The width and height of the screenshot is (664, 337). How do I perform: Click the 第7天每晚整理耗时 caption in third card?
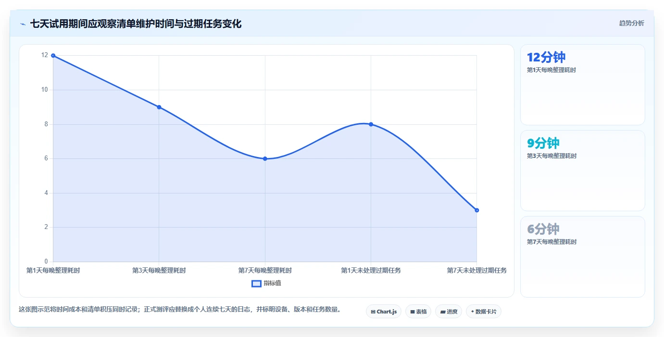pyautogui.click(x=551, y=242)
